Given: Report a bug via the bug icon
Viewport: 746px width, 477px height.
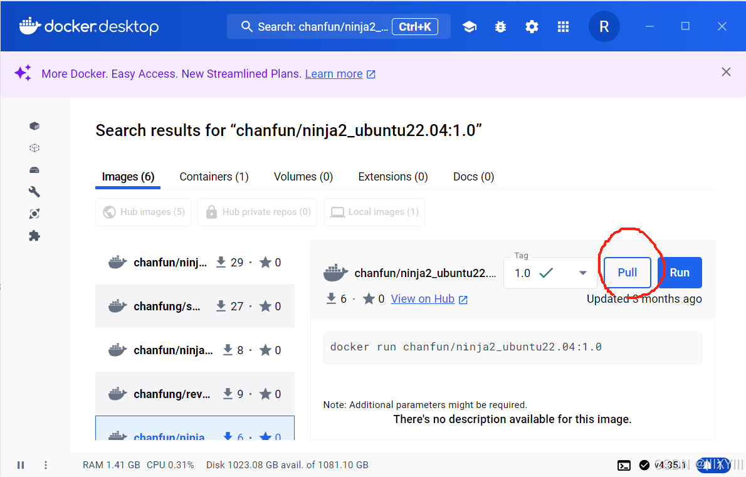Looking at the screenshot, I should [x=500, y=26].
